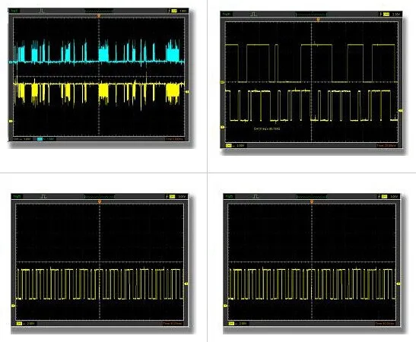Click trigger level arrow on bottom-right scope
This screenshot has width=416, height=342.
399,283
